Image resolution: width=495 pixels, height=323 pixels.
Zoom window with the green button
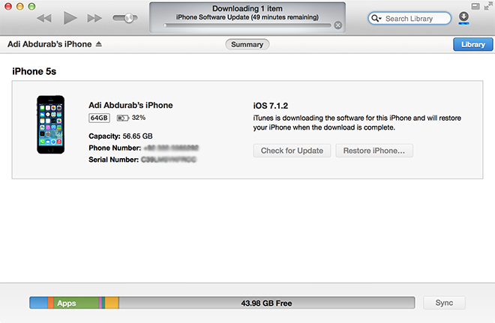(x=31, y=6)
